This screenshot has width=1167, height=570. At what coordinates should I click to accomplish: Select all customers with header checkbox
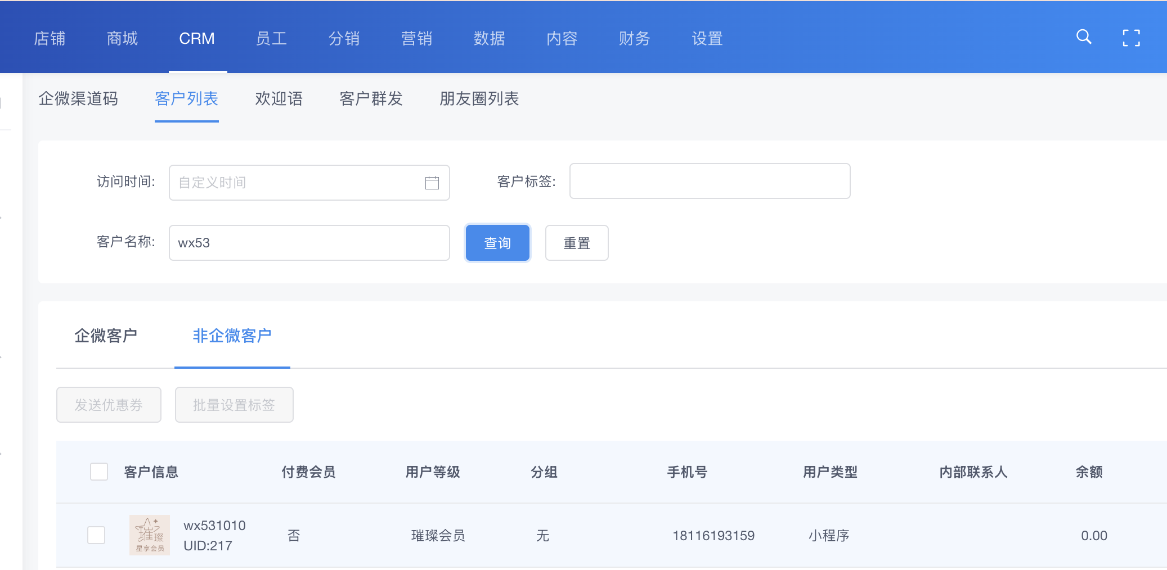coord(99,472)
